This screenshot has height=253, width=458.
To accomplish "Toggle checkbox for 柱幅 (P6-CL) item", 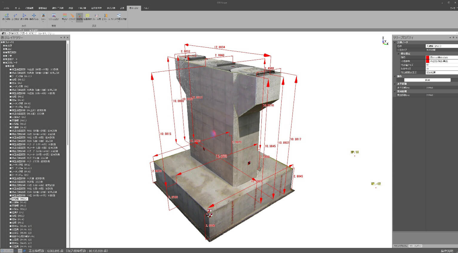I will (x=11, y=80).
